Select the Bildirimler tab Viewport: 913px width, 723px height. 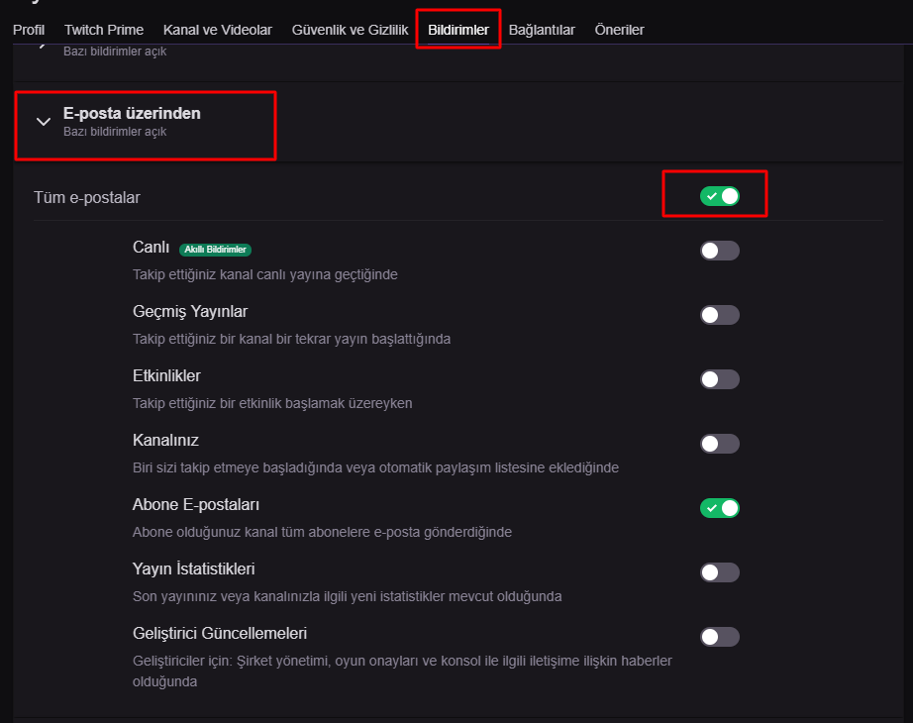[458, 30]
